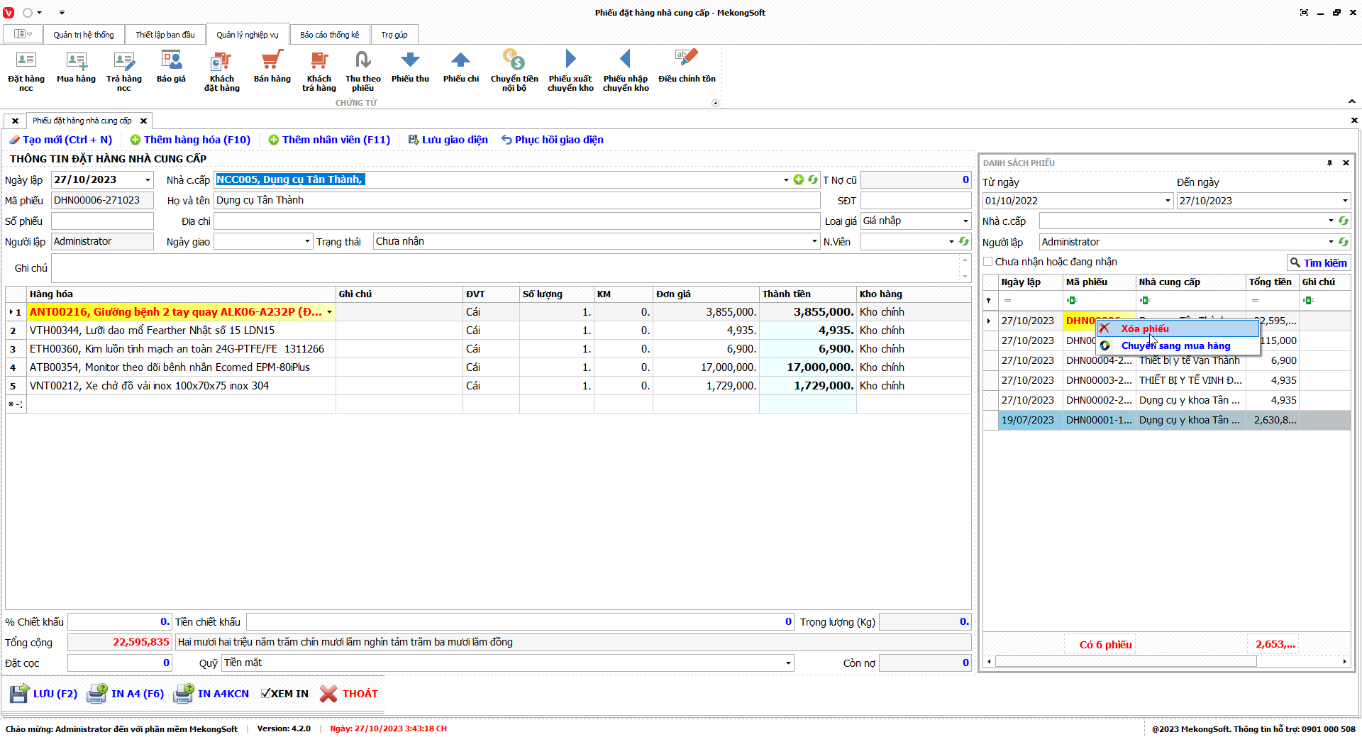
Task: Open the Loại giá dropdown
Action: coord(965,221)
